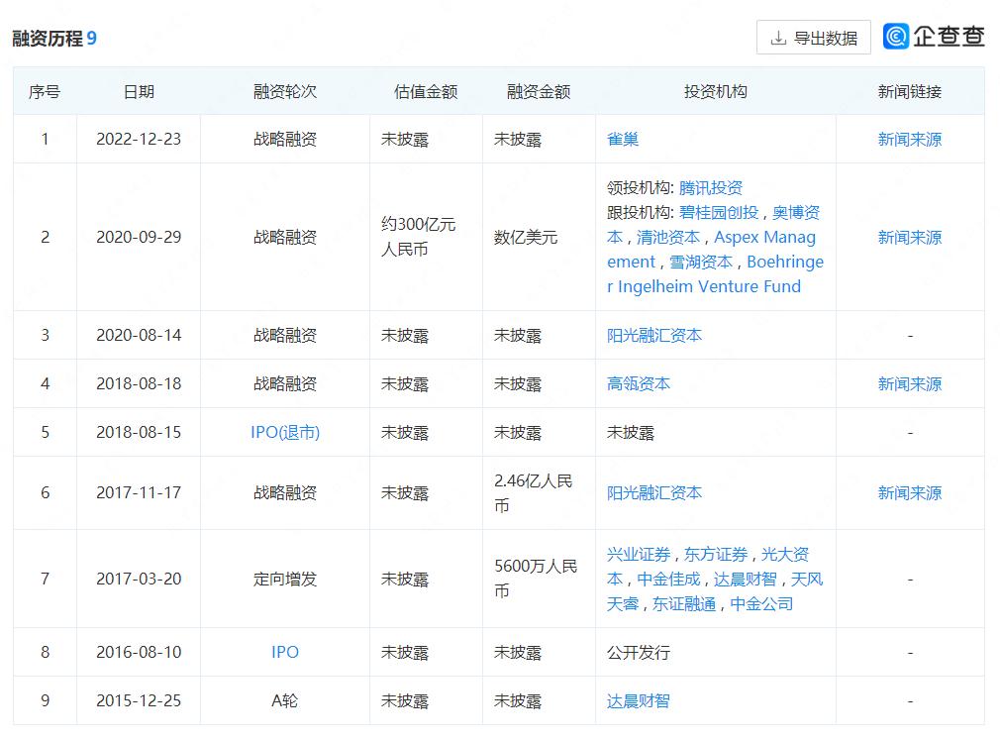Screen dimensions: 1000x741
Task: Click the 定向增发 round cell
Action: [x=285, y=579]
